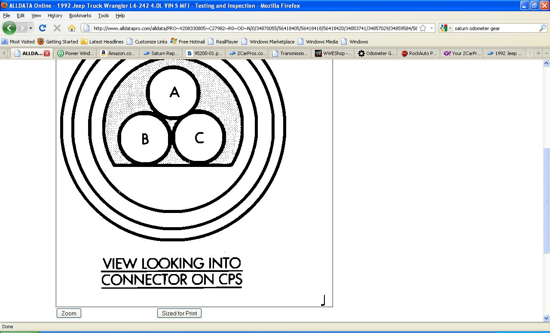550x333 pixels.
Task: Open the Bookmarks menu
Action: pos(80,15)
